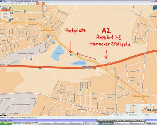Toggle the checkbox beside the 3D view grid
This screenshot has height=125, width=157.
127,112
